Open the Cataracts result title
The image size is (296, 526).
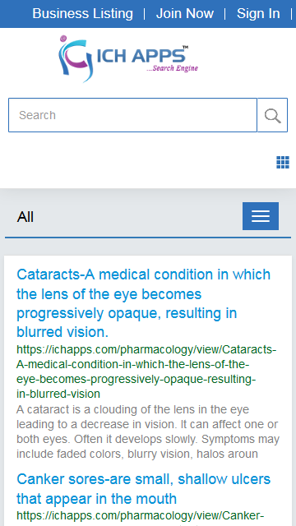pos(144,303)
